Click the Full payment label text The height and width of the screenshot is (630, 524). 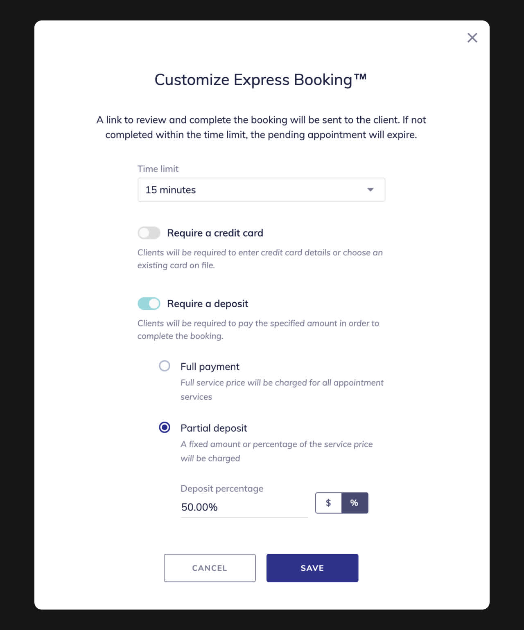[209, 366]
